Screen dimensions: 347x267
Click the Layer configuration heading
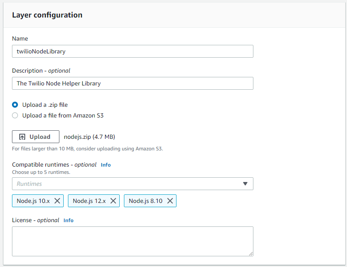tap(47, 15)
